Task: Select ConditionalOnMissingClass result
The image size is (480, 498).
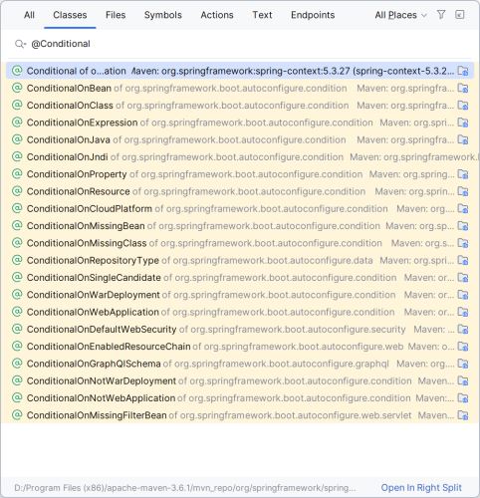Action: (x=240, y=243)
